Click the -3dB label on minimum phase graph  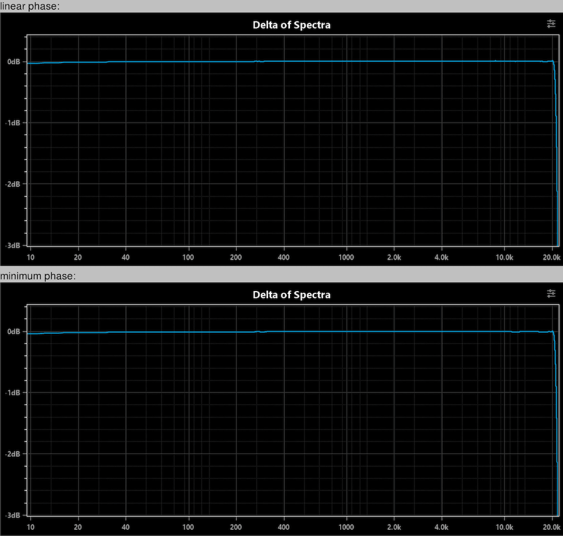(x=12, y=515)
